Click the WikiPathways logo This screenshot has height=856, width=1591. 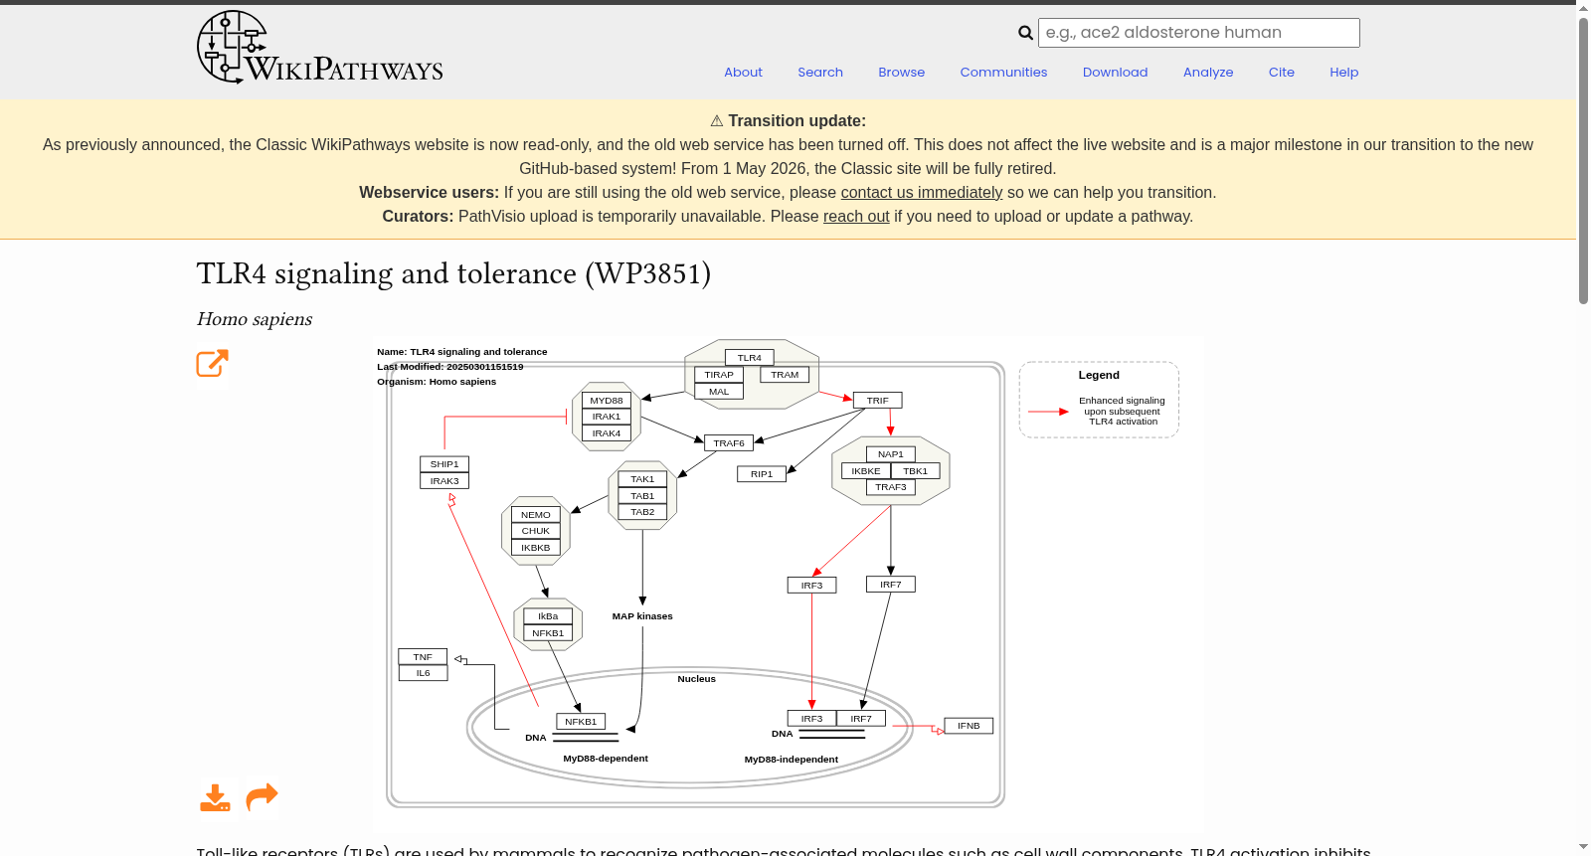(319, 48)
